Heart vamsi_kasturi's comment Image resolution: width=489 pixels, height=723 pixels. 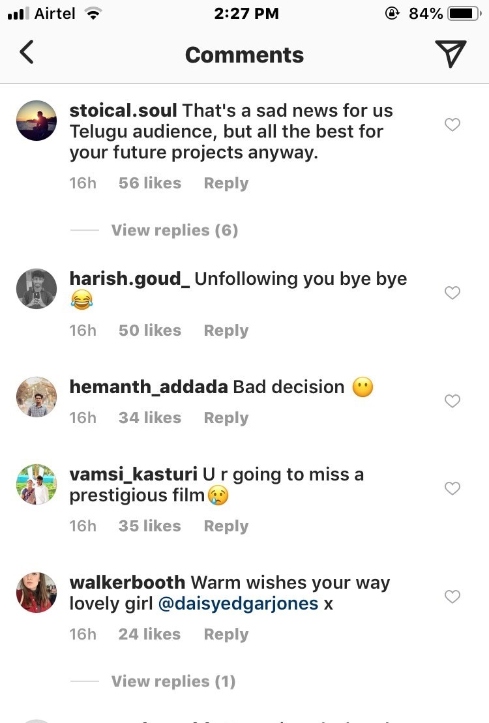click(452, 488)
